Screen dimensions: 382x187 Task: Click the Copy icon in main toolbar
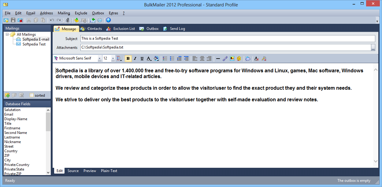coord(36,20)
